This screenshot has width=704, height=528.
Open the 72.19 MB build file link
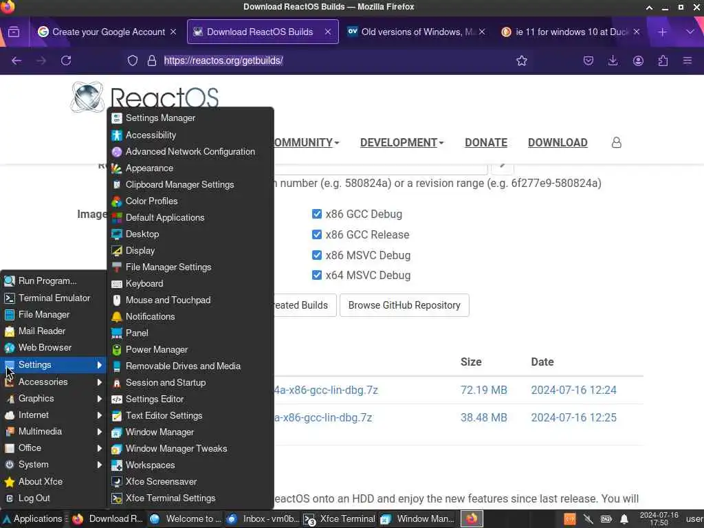click(x=327, y=390)
